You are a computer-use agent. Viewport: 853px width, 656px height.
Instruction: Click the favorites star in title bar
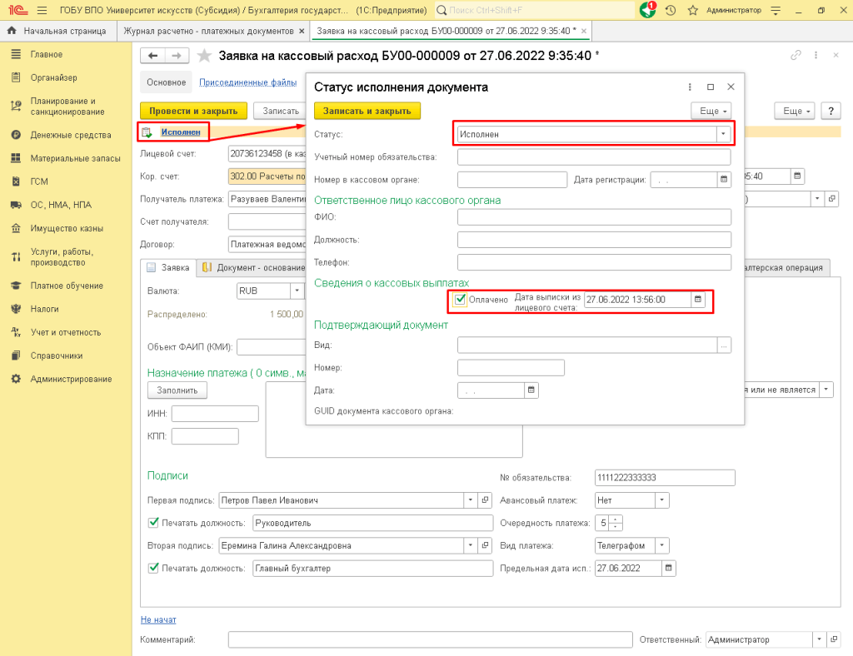[692, 10]
